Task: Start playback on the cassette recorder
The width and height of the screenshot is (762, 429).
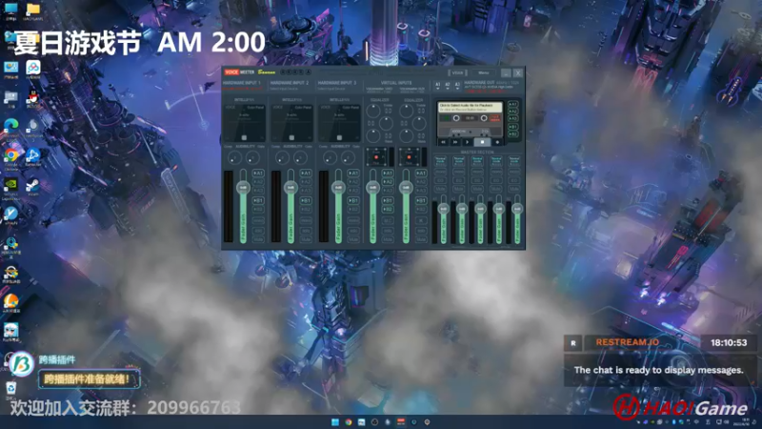Action: pos(468,142)
